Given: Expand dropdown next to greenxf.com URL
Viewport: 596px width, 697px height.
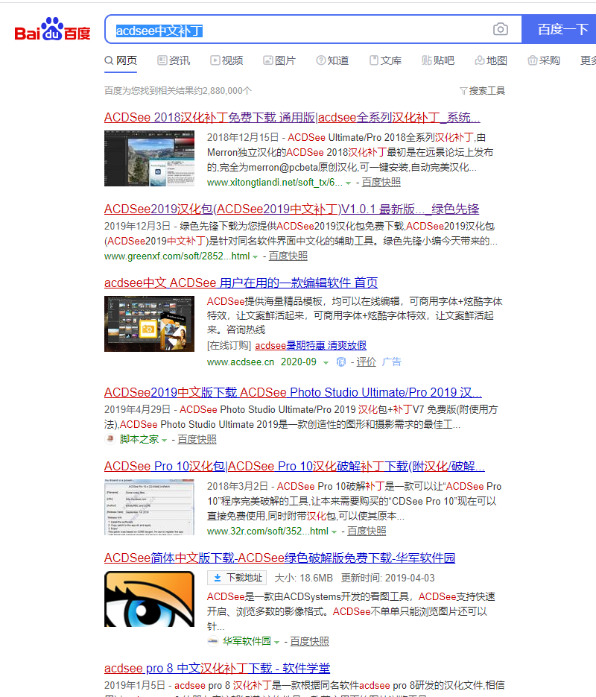Looking at the screenshot, I should (256, 257).
